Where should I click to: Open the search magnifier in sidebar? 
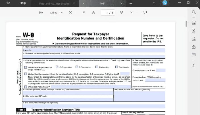tap(194, 12)
